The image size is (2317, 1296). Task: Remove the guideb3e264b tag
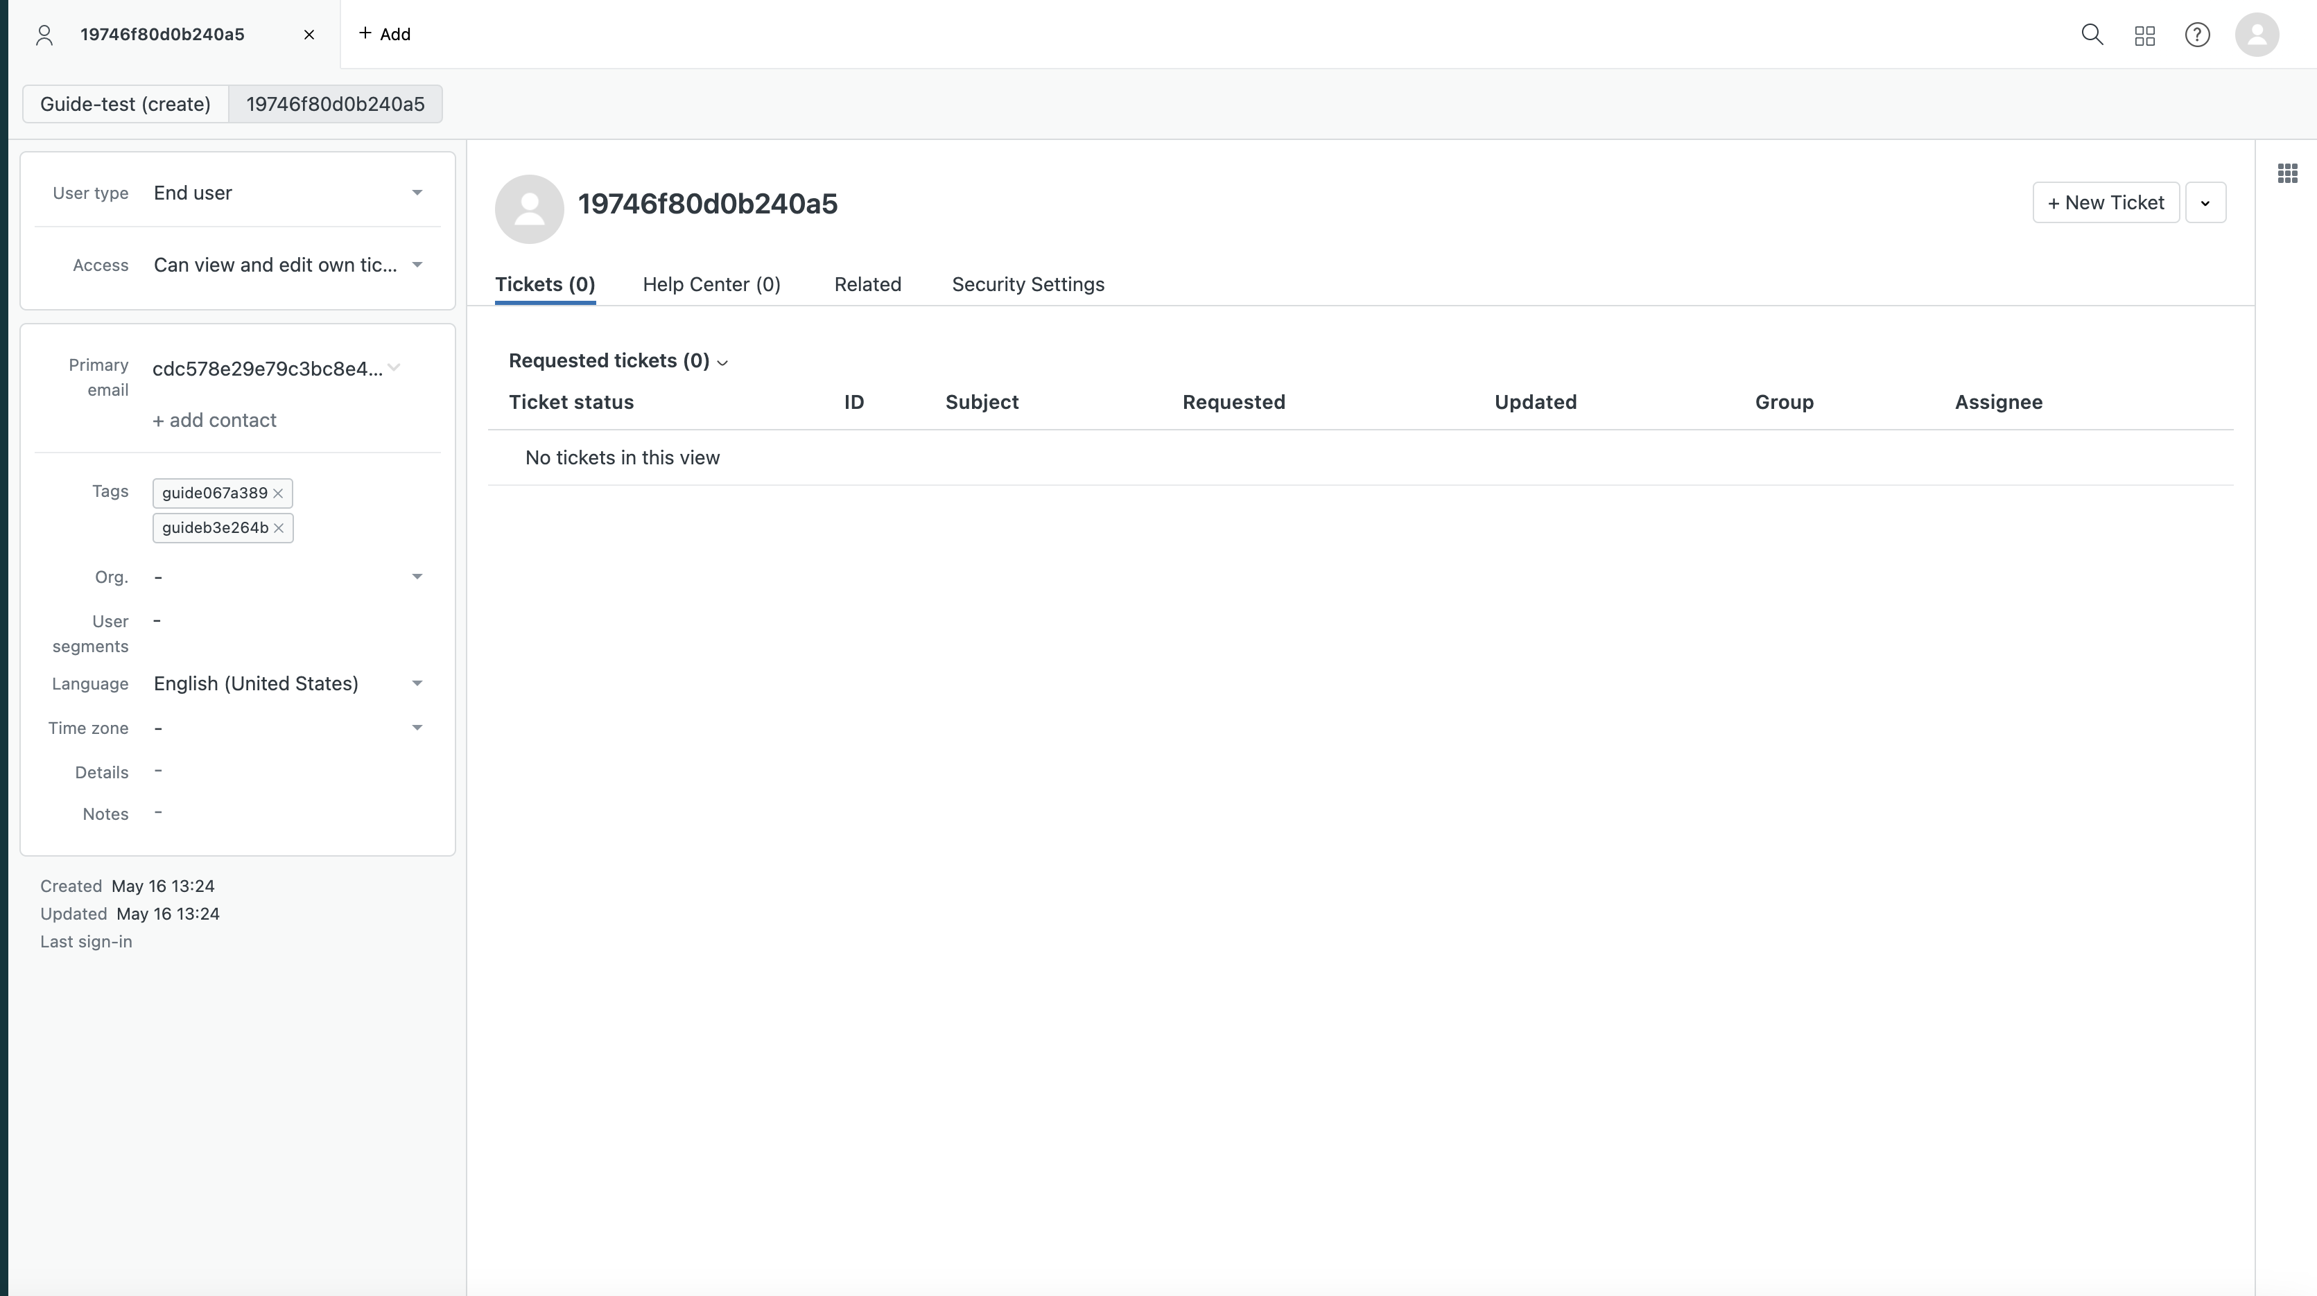coord(279,529)
